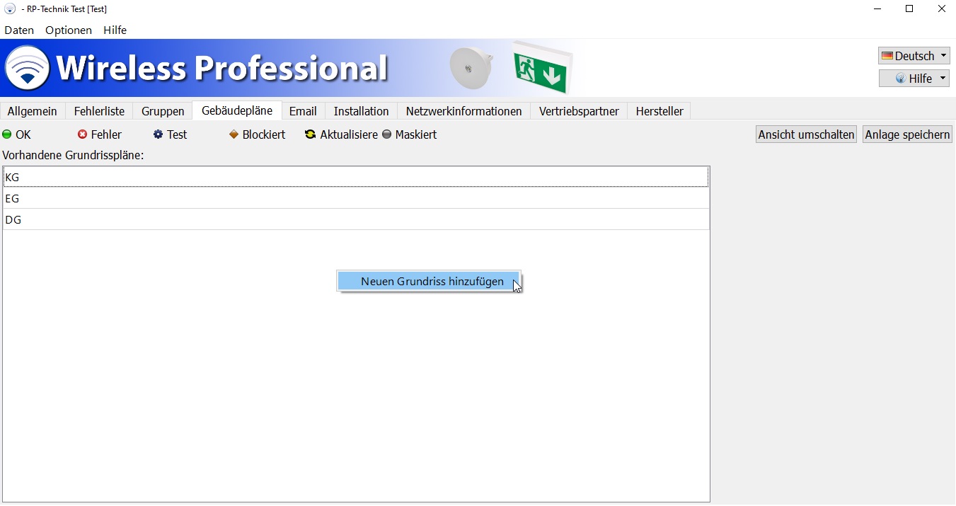Click the OK legend label
956x506 pixels.
(x=23, y=134)
